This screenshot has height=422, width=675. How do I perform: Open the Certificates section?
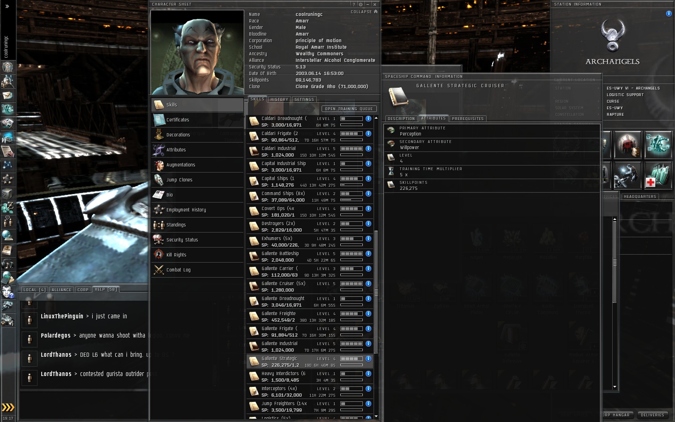197,120
